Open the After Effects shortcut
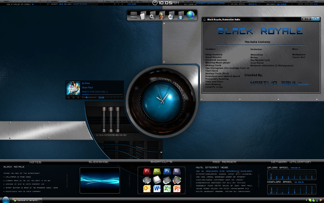Screen dimensions: 324x203 [177, 171]
